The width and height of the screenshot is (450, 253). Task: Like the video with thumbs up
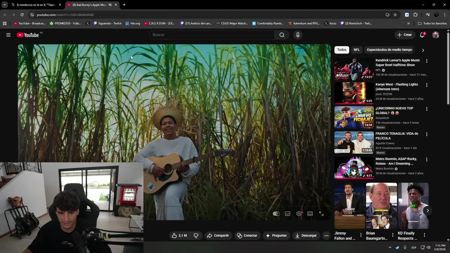tap(179, 235)
